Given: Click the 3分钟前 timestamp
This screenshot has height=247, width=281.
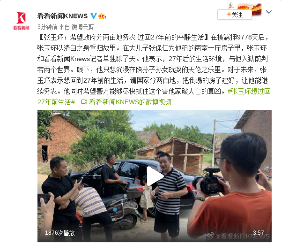Looking at the screenshot, I should [x=47, y=27].
